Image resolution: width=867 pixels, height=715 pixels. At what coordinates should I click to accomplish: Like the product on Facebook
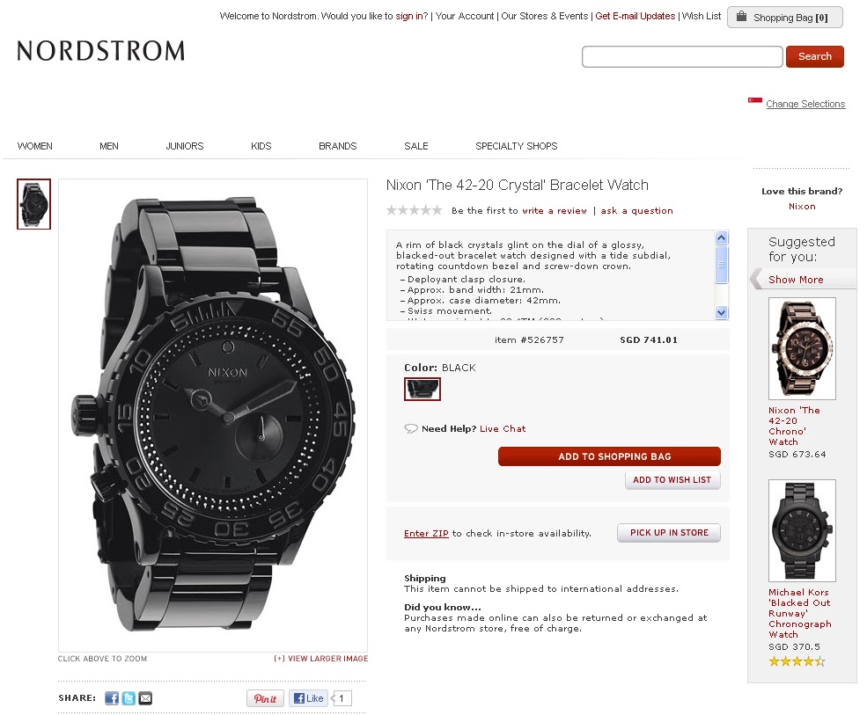point(309,698)
